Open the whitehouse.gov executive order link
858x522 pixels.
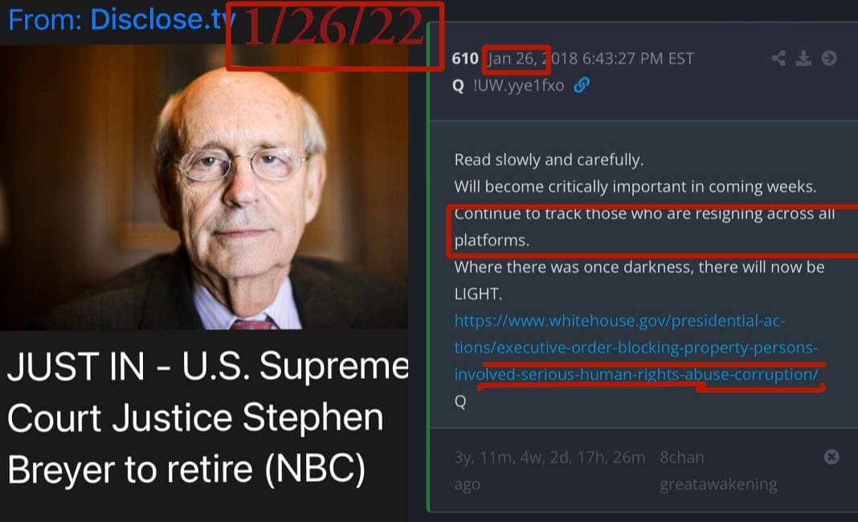(635, 348)
